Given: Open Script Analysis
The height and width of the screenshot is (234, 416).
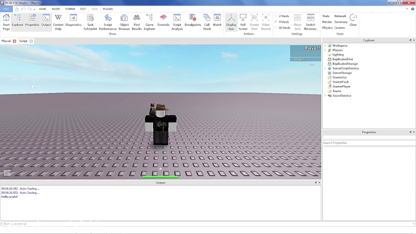Looking at the screenshot, I should [x=177, y=22].
